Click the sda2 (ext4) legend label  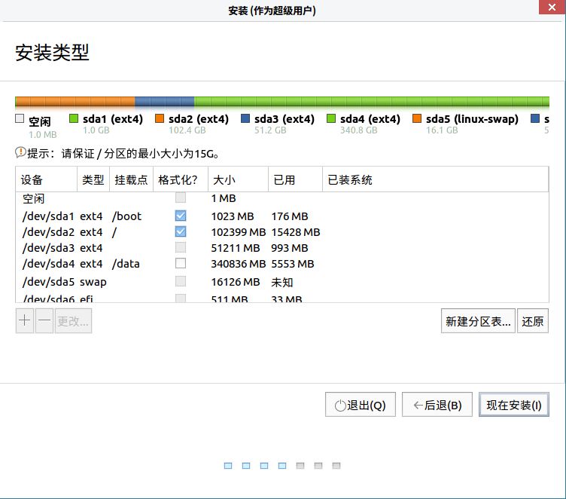click(199, 119)
